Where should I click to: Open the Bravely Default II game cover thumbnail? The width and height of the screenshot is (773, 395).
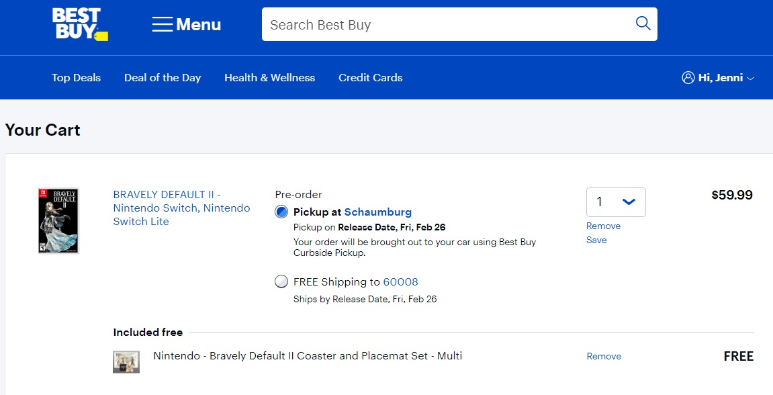tap(58, 220)
